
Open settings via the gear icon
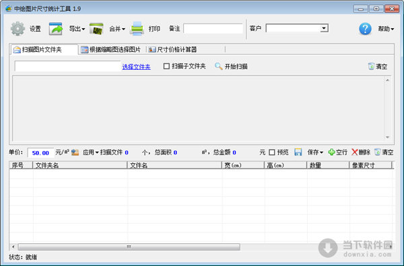[18, 28]
